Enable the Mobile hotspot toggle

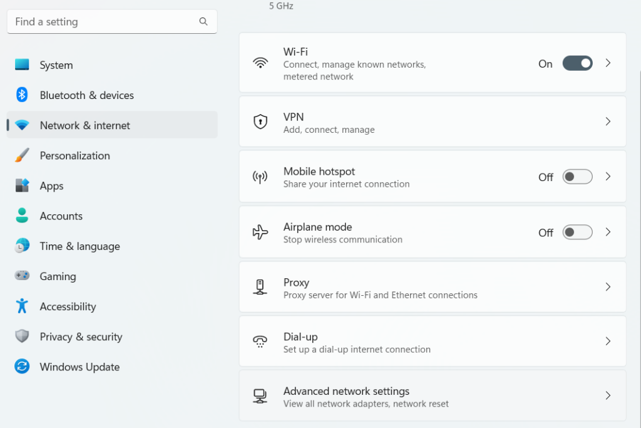577,177
